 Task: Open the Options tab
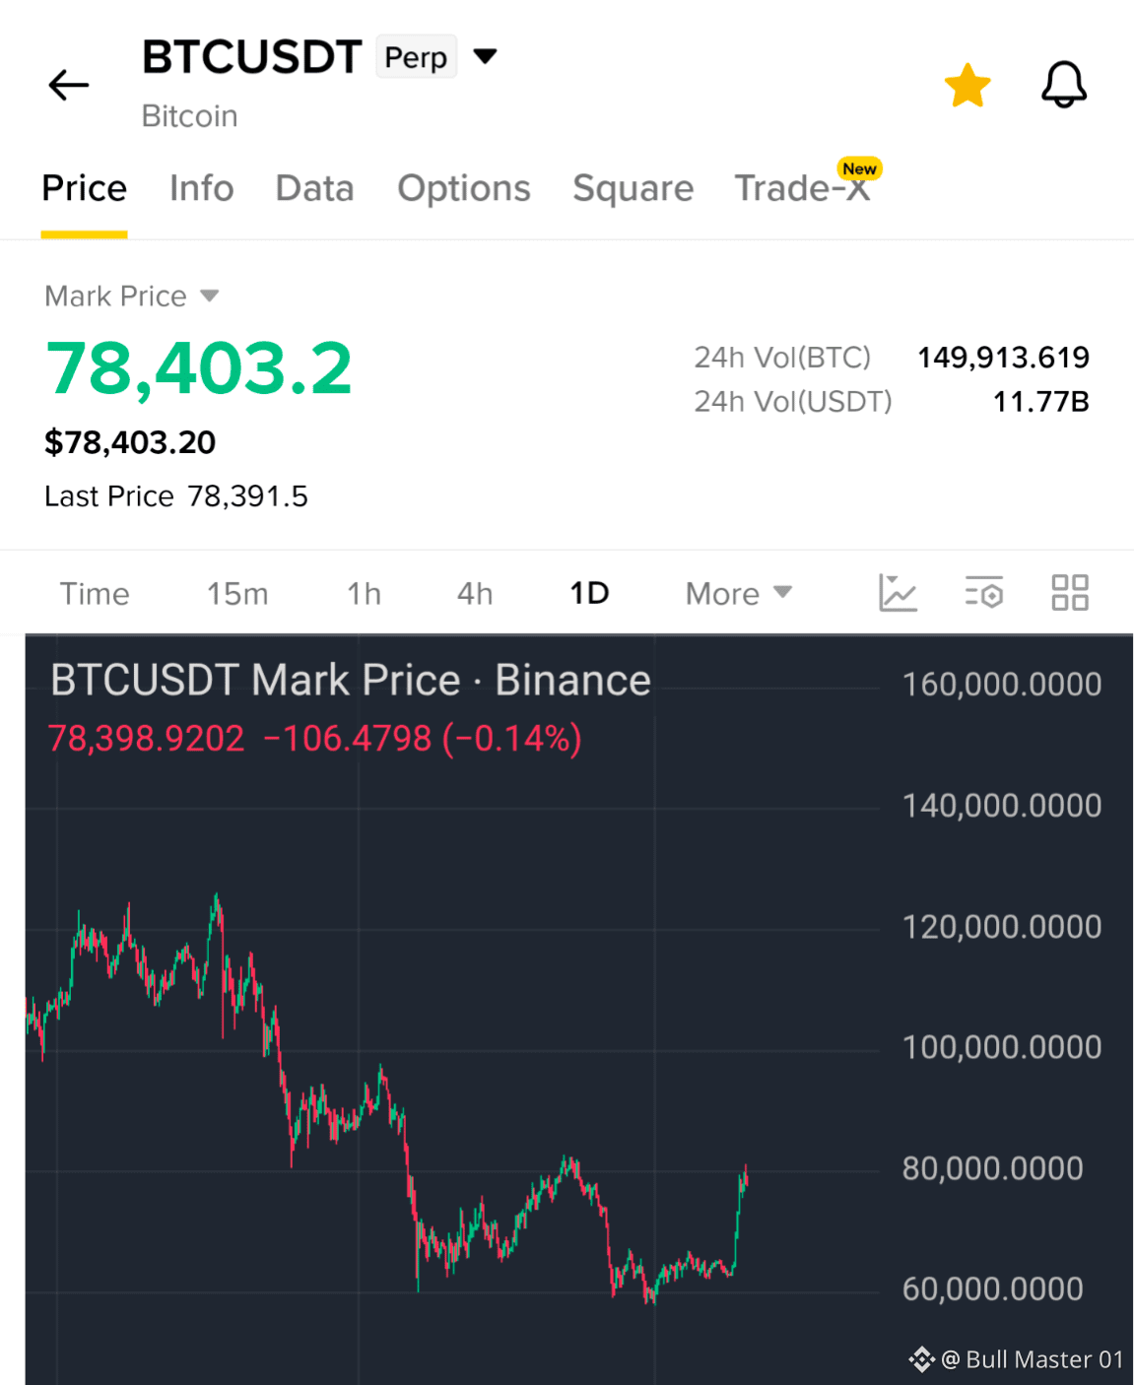point(464,188)
